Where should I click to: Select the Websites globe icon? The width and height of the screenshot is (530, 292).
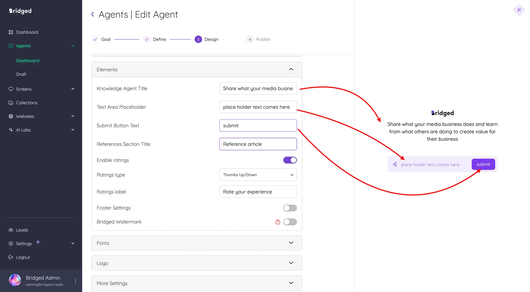[x=11, y=116]
